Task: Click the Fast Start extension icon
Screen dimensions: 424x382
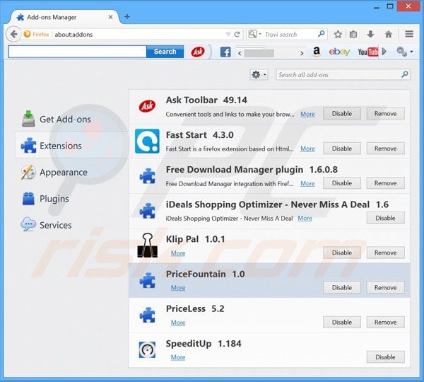Action: click(x=147, y=141)
